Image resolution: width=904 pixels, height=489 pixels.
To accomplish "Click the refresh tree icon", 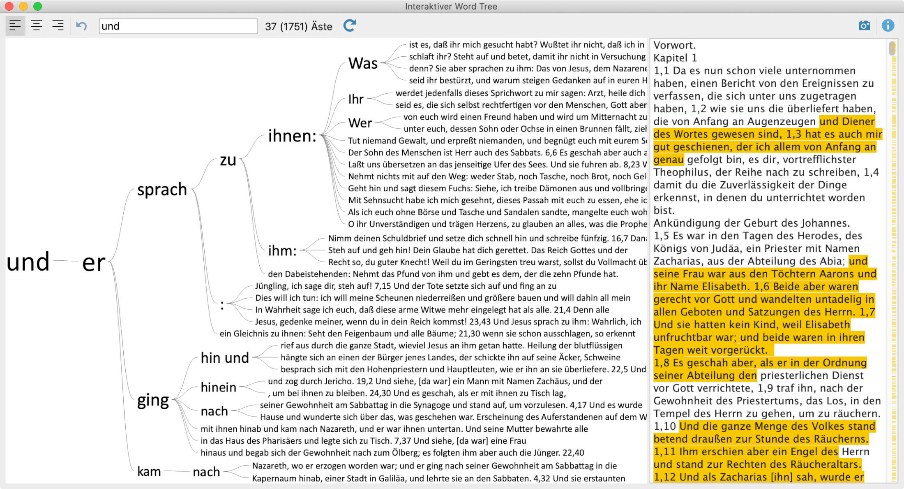I will (350, 26).
